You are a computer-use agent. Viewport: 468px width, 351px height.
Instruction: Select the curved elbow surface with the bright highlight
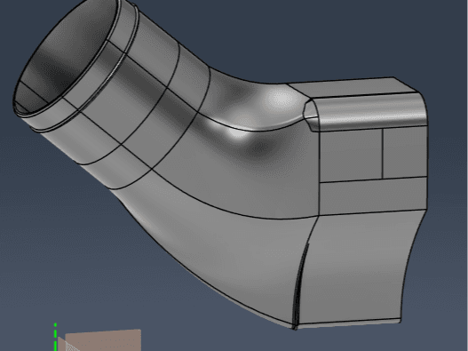(x=254, y=101)
